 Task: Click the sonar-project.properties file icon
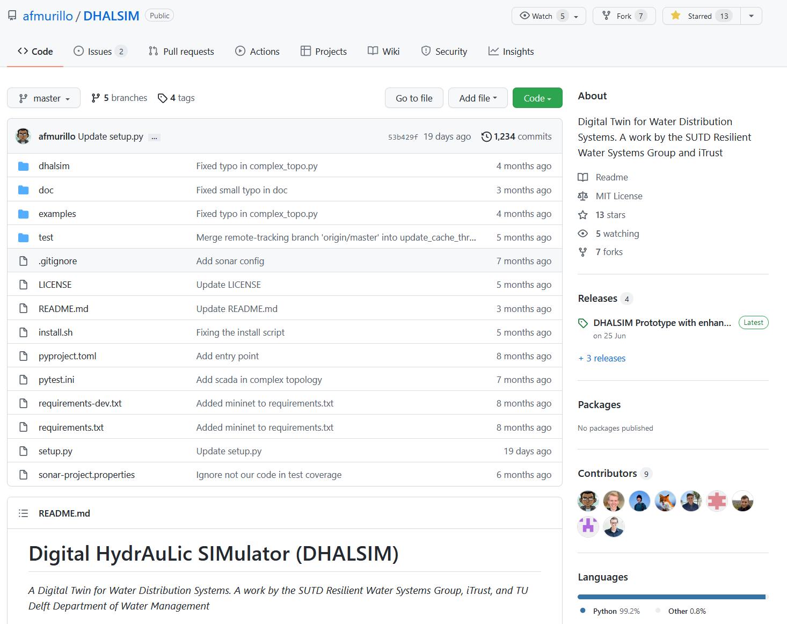(x=23, y=475)
